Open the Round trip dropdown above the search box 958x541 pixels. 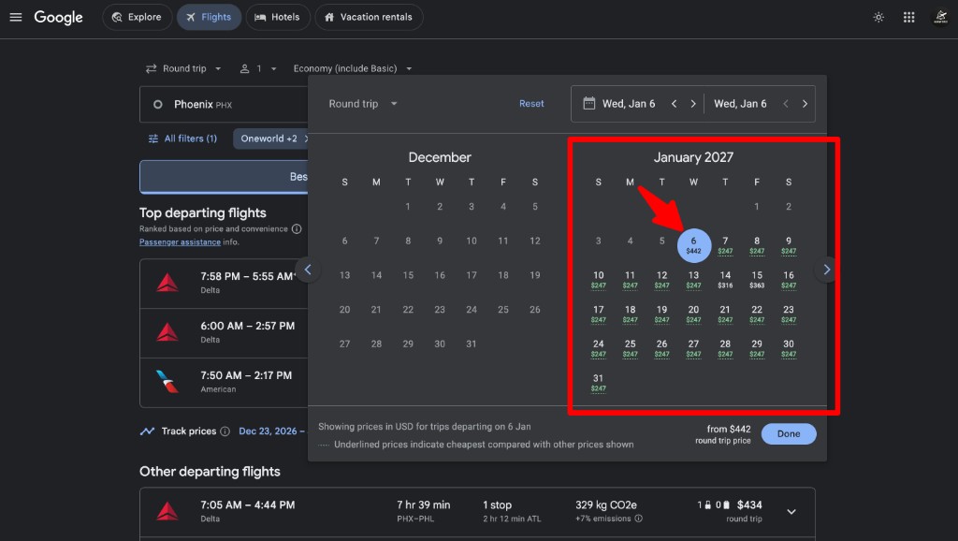[183, 68]
